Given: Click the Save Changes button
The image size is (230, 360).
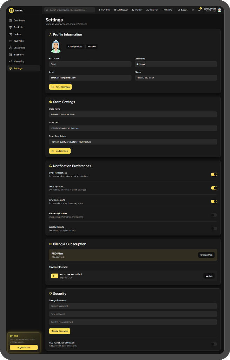Looking at the screenshot, I should click(60, 87).
